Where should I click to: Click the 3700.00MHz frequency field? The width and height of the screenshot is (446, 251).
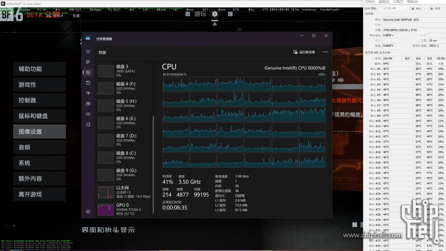pos(414,30)
